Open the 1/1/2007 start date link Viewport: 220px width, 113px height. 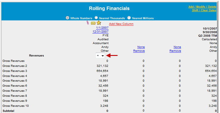pyautogui.click(x=102, y=28)
